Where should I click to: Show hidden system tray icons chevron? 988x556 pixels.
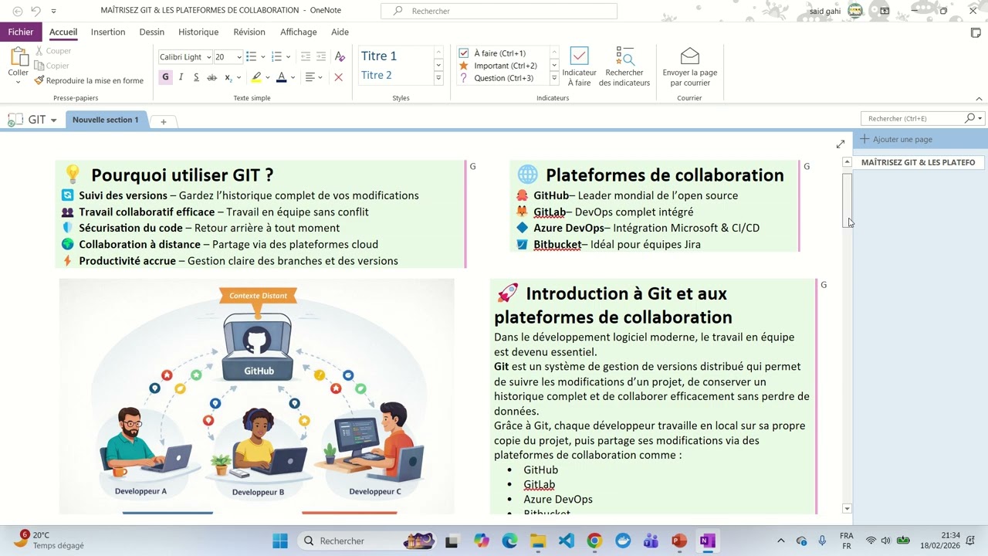click(x=780, y=541)
